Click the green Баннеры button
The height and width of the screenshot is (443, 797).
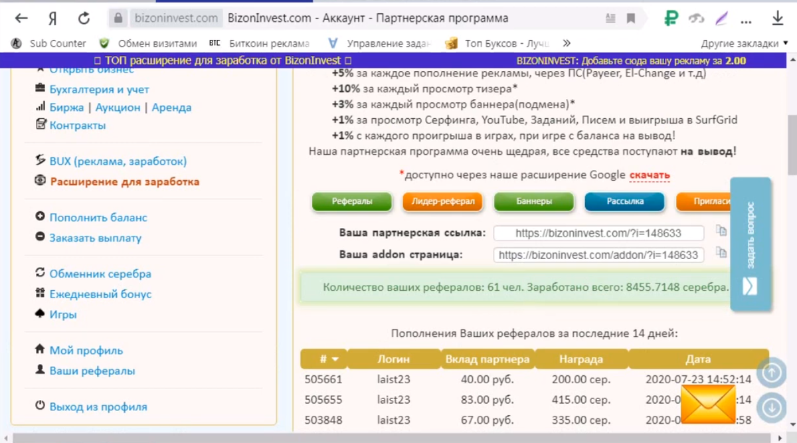pos(534,201)
